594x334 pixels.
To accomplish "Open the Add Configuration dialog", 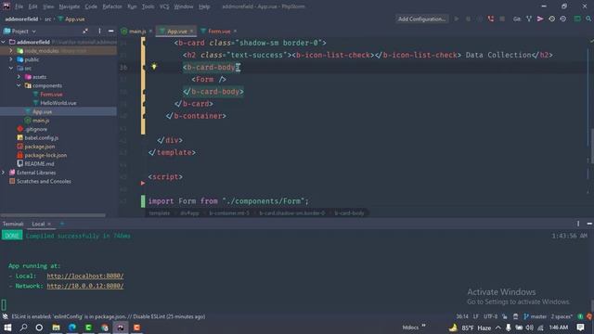I will [421, 19].
